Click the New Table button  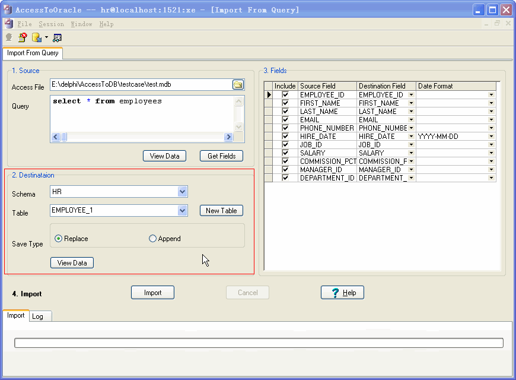(221, 211)
